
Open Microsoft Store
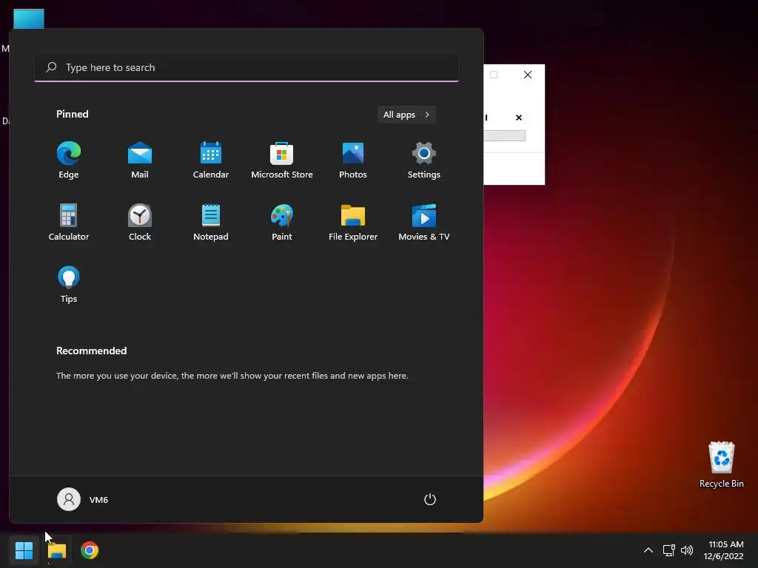click(282, 160)
